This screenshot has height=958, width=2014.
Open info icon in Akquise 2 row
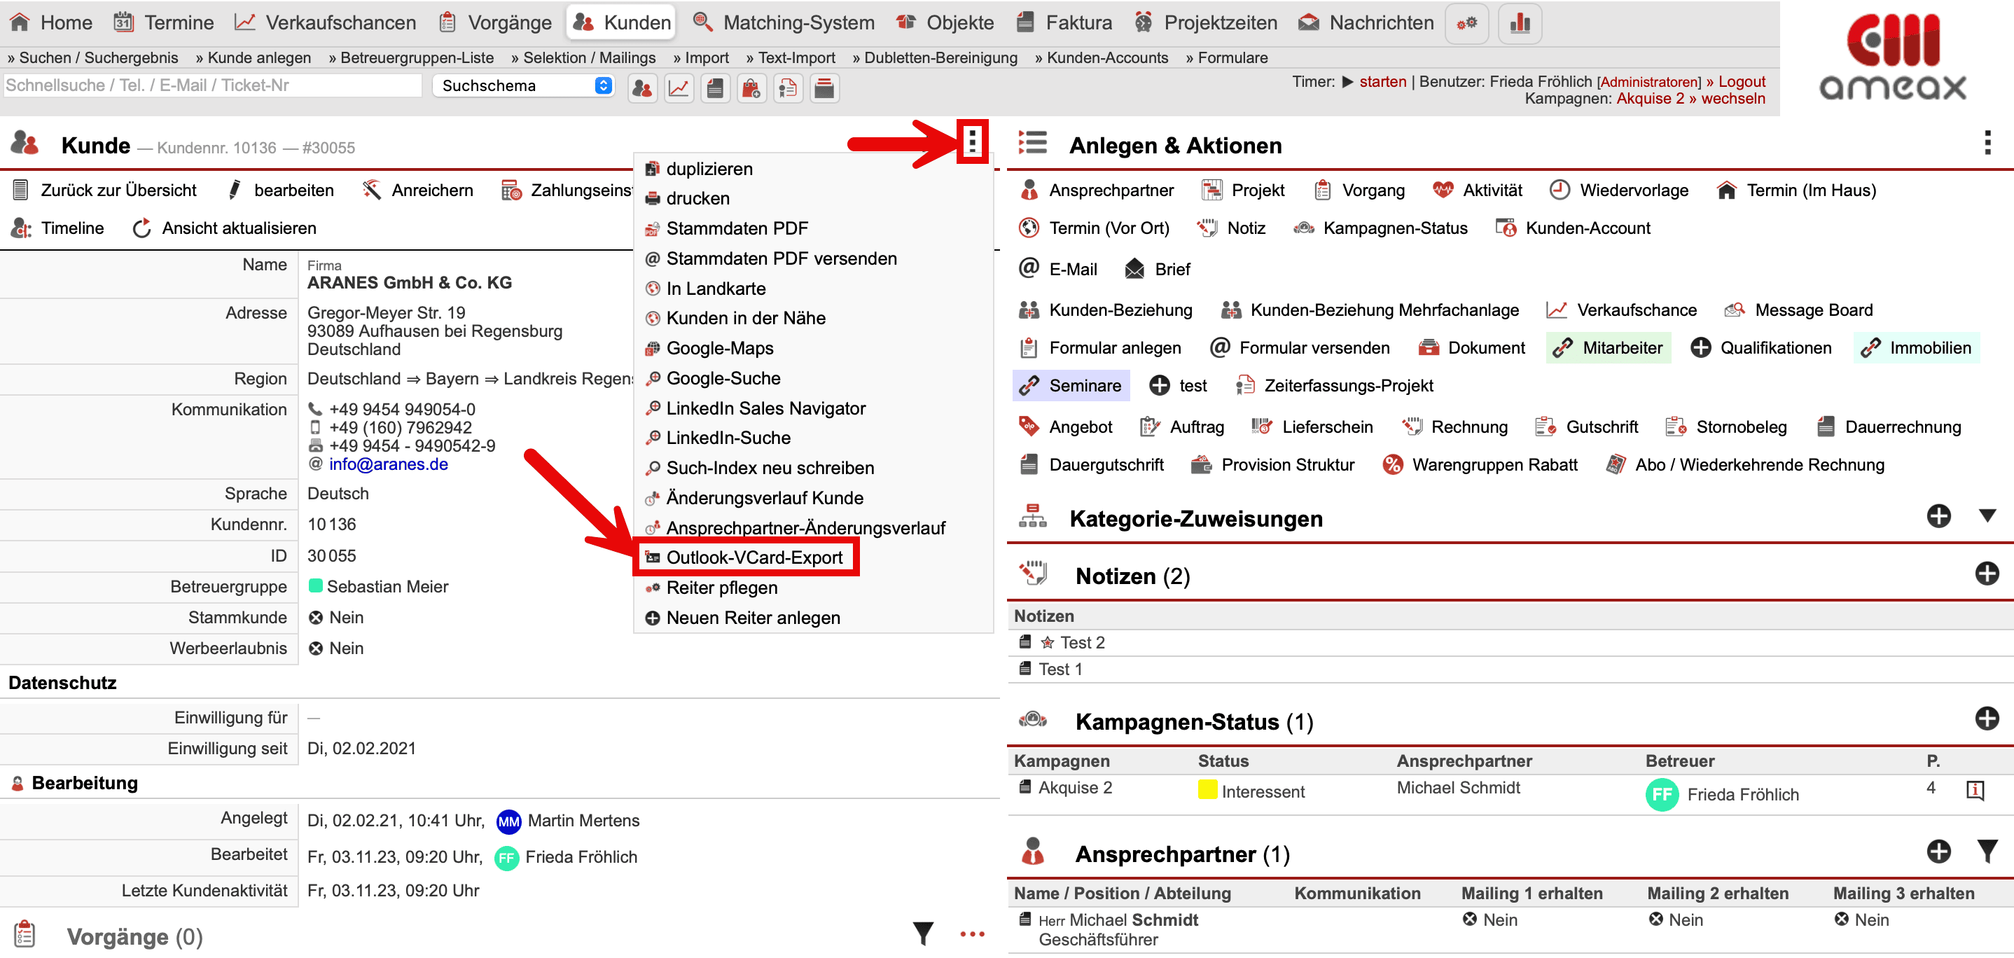pyautogui.click(x=1974, y=790)
